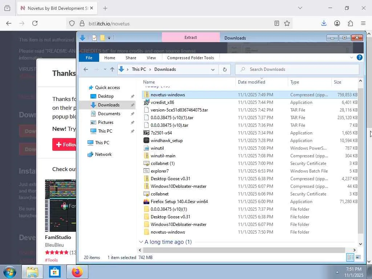
Task: Bookmark this page with star icon
Action: [x=287, y=23]
